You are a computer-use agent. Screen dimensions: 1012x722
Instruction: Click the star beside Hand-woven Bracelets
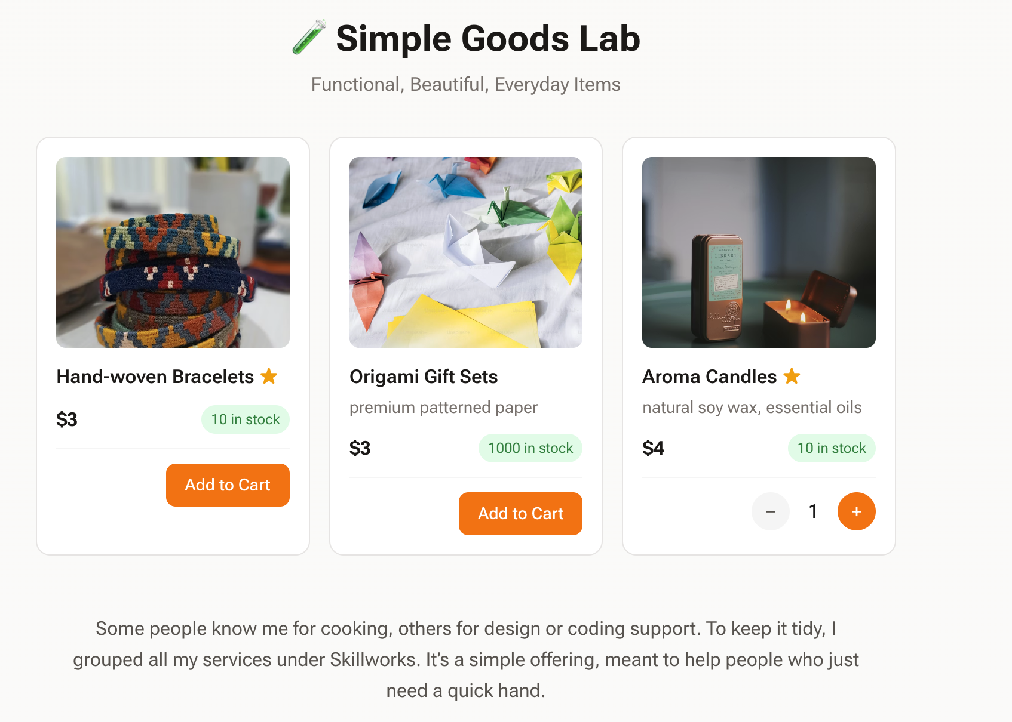pyautogui.click(x=269, y=377)
